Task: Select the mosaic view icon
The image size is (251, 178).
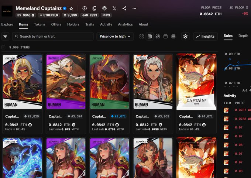Action: (158, 36)
